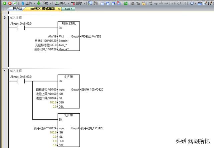Close the PID死区_模式输出 tab
The image size is (214, 148).
click(x=59, y=9)
